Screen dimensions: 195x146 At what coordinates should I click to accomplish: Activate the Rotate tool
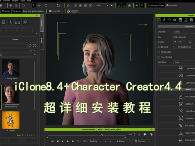tap(46, 5)
